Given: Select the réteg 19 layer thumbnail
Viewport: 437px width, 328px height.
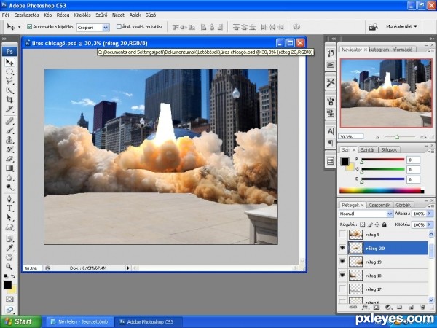Looking at the screenshot, I should click(355, 262).
